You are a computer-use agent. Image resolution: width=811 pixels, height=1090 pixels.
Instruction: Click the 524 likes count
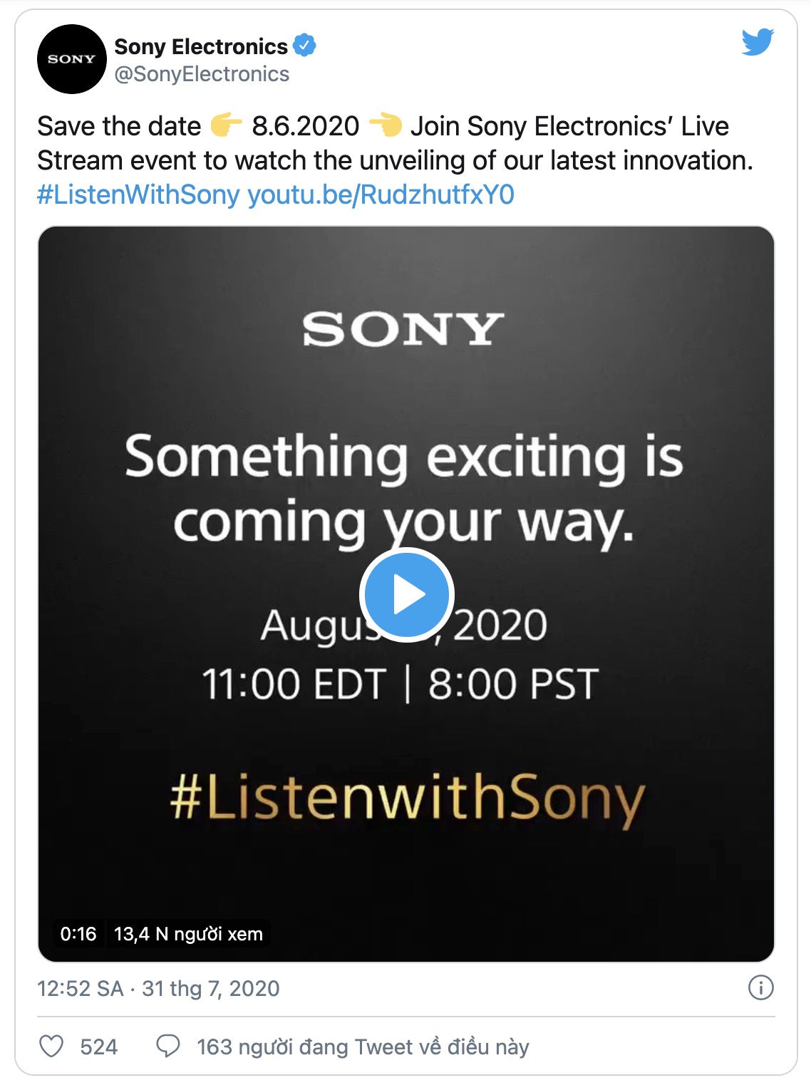[x=98, y=1047]
